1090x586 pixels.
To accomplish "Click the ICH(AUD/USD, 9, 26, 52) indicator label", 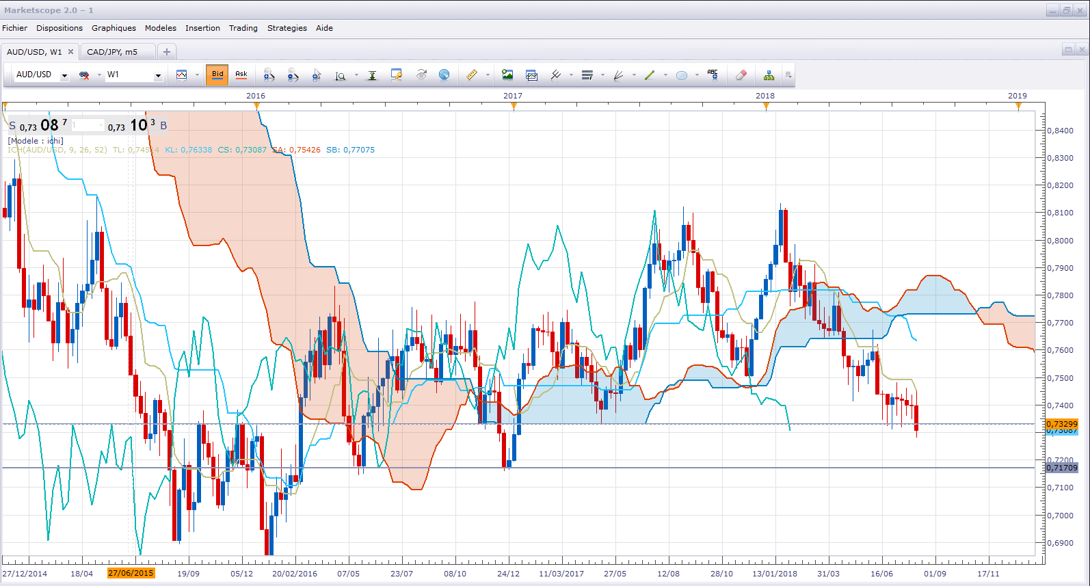I will pyautogui.click(x=57, y=150).
